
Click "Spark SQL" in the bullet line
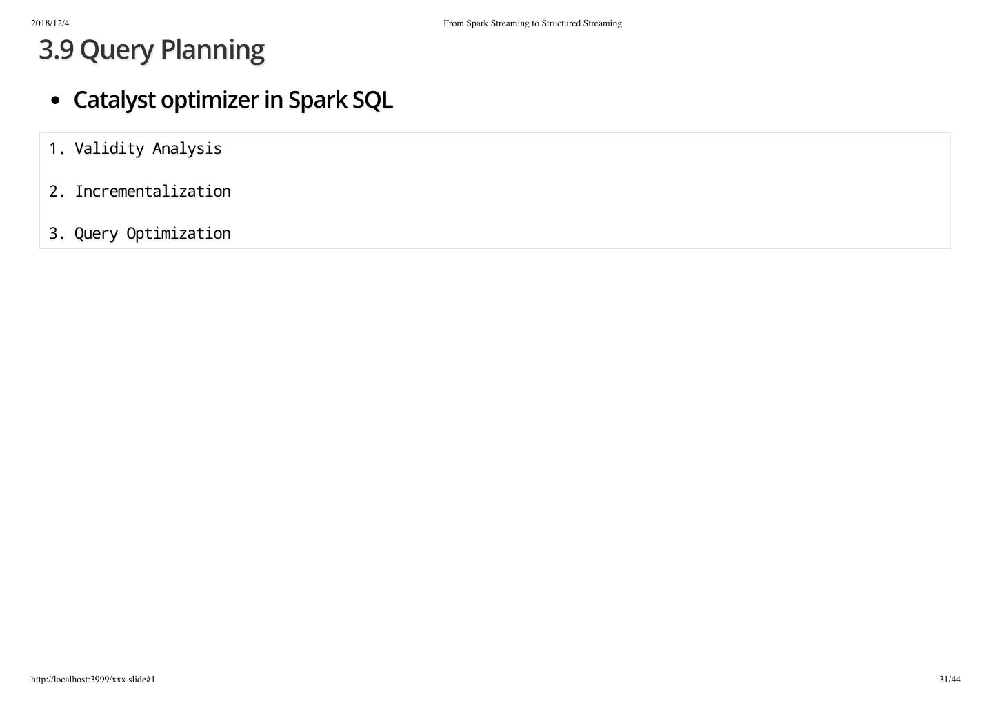(x=340, y=100)
